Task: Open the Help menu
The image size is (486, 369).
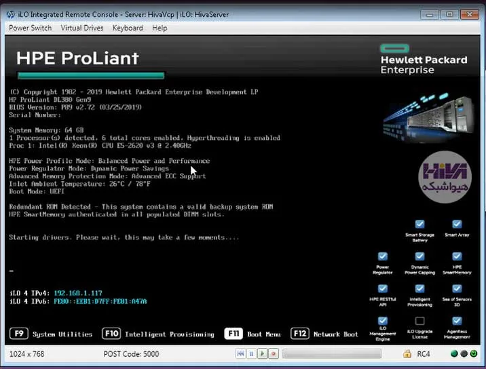Action: click(160, 28)
